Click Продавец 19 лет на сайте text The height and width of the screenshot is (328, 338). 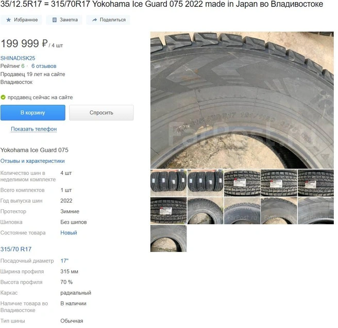[x=33, y=74]
